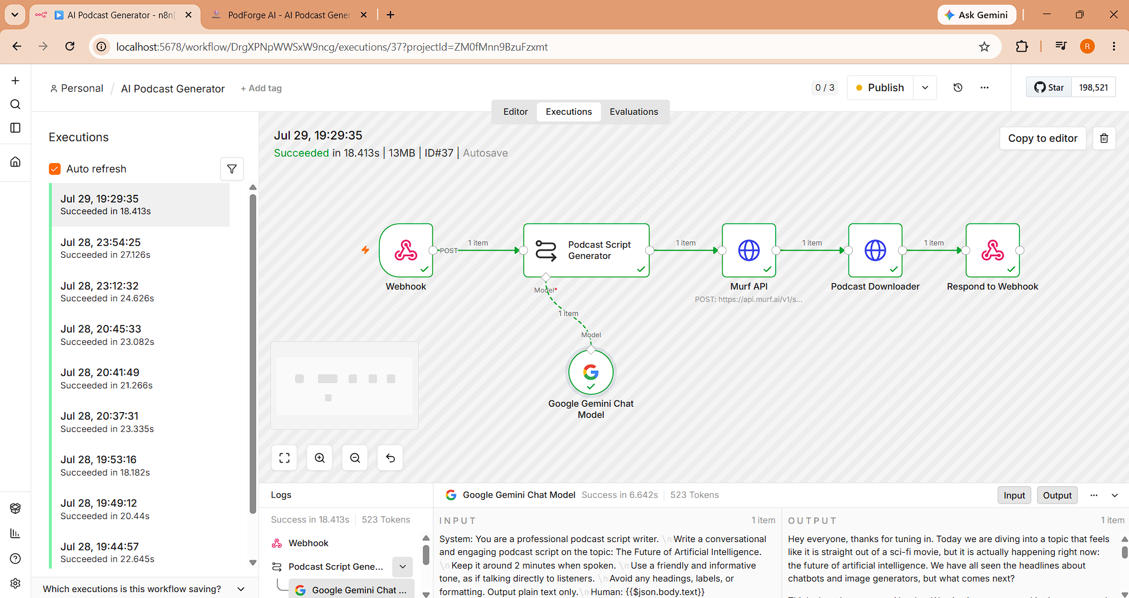Open workflow history clock icon
The height and width of the screenshot is (598, 1129).
coord(958,88)
